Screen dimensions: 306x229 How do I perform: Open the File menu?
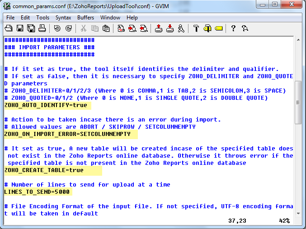10,18
